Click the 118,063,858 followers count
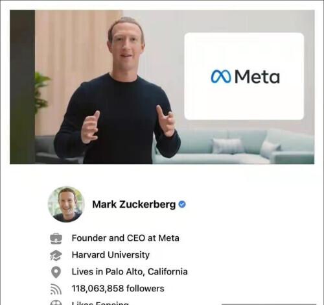Viewport: 324px width, 305px height. click(118, 289)
